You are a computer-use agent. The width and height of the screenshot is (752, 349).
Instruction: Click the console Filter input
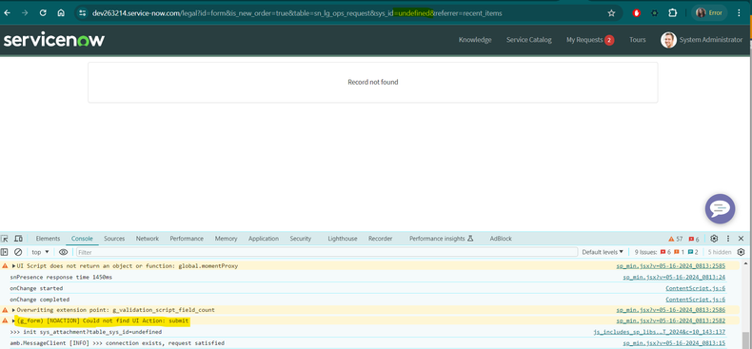[327, 252]
